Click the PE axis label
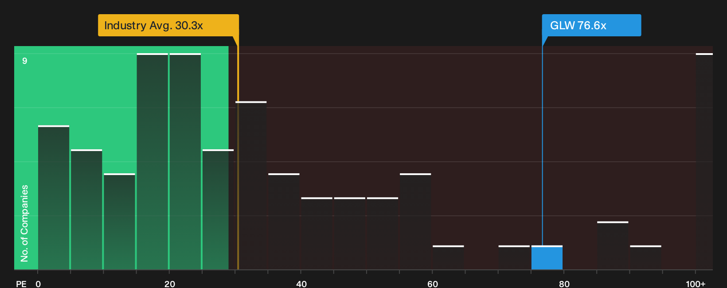This screenshot has width=727, height=288. [x=21, y=284]
